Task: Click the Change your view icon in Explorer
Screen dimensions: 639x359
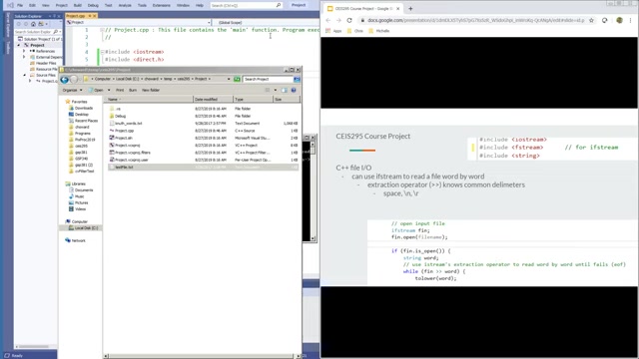Action: click(268, 90)
